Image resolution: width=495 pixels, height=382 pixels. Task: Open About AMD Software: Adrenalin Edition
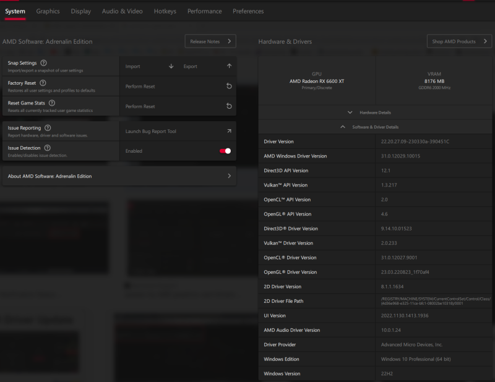coord(119,176)
